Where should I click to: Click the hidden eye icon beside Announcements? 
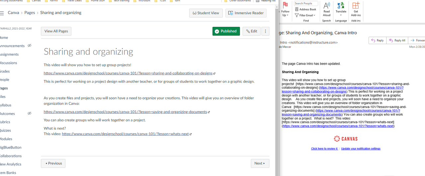point(30,45)
